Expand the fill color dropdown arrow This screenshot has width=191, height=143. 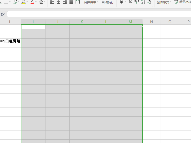click(x=27, y=2)
